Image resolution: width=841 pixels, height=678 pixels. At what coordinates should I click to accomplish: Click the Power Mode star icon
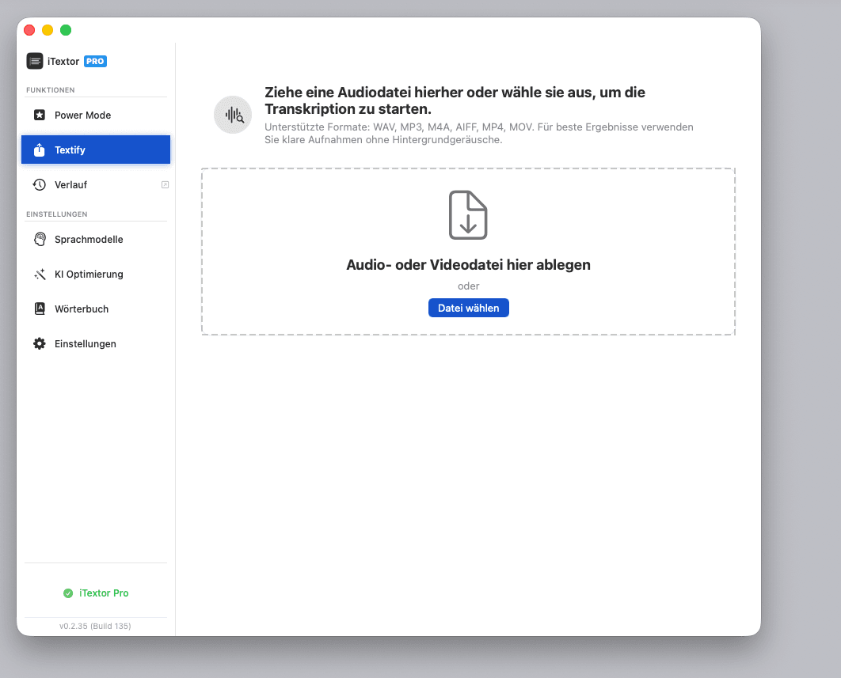pos(40,116)
